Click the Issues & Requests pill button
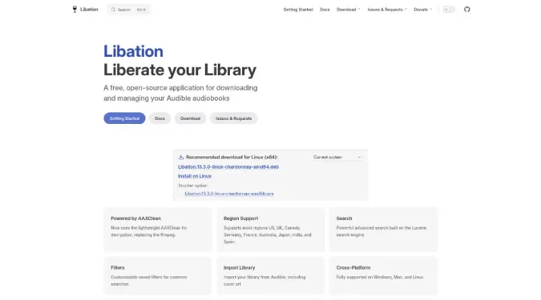This screenshot has height=300, width=541. (233, 119)
